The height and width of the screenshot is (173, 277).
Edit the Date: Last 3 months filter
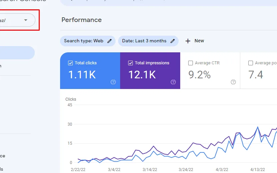pos(148,41)
